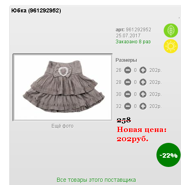
Task: Click the 'Заказано 8 раз' text
Action: point(133,42)
